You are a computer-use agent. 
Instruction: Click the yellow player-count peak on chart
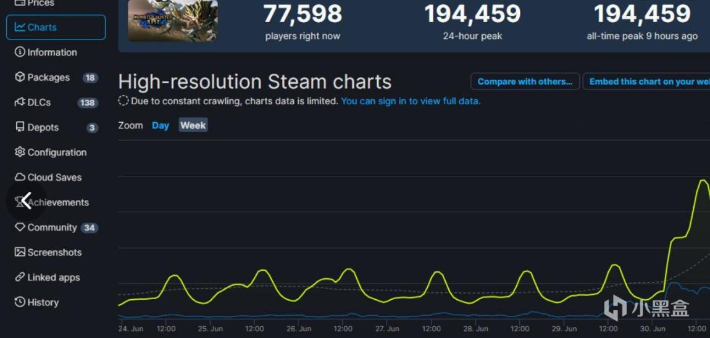pos(703,181)
